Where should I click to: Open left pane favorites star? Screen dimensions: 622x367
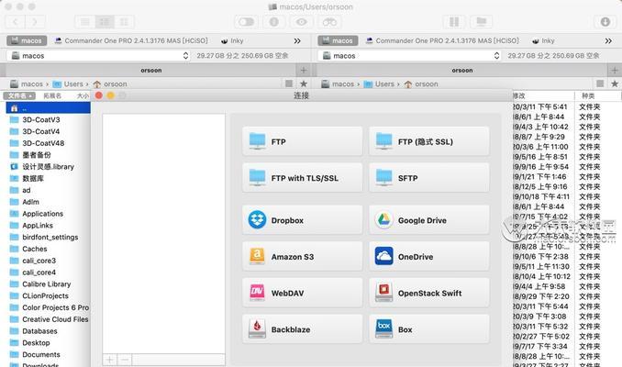pos(304,83)
